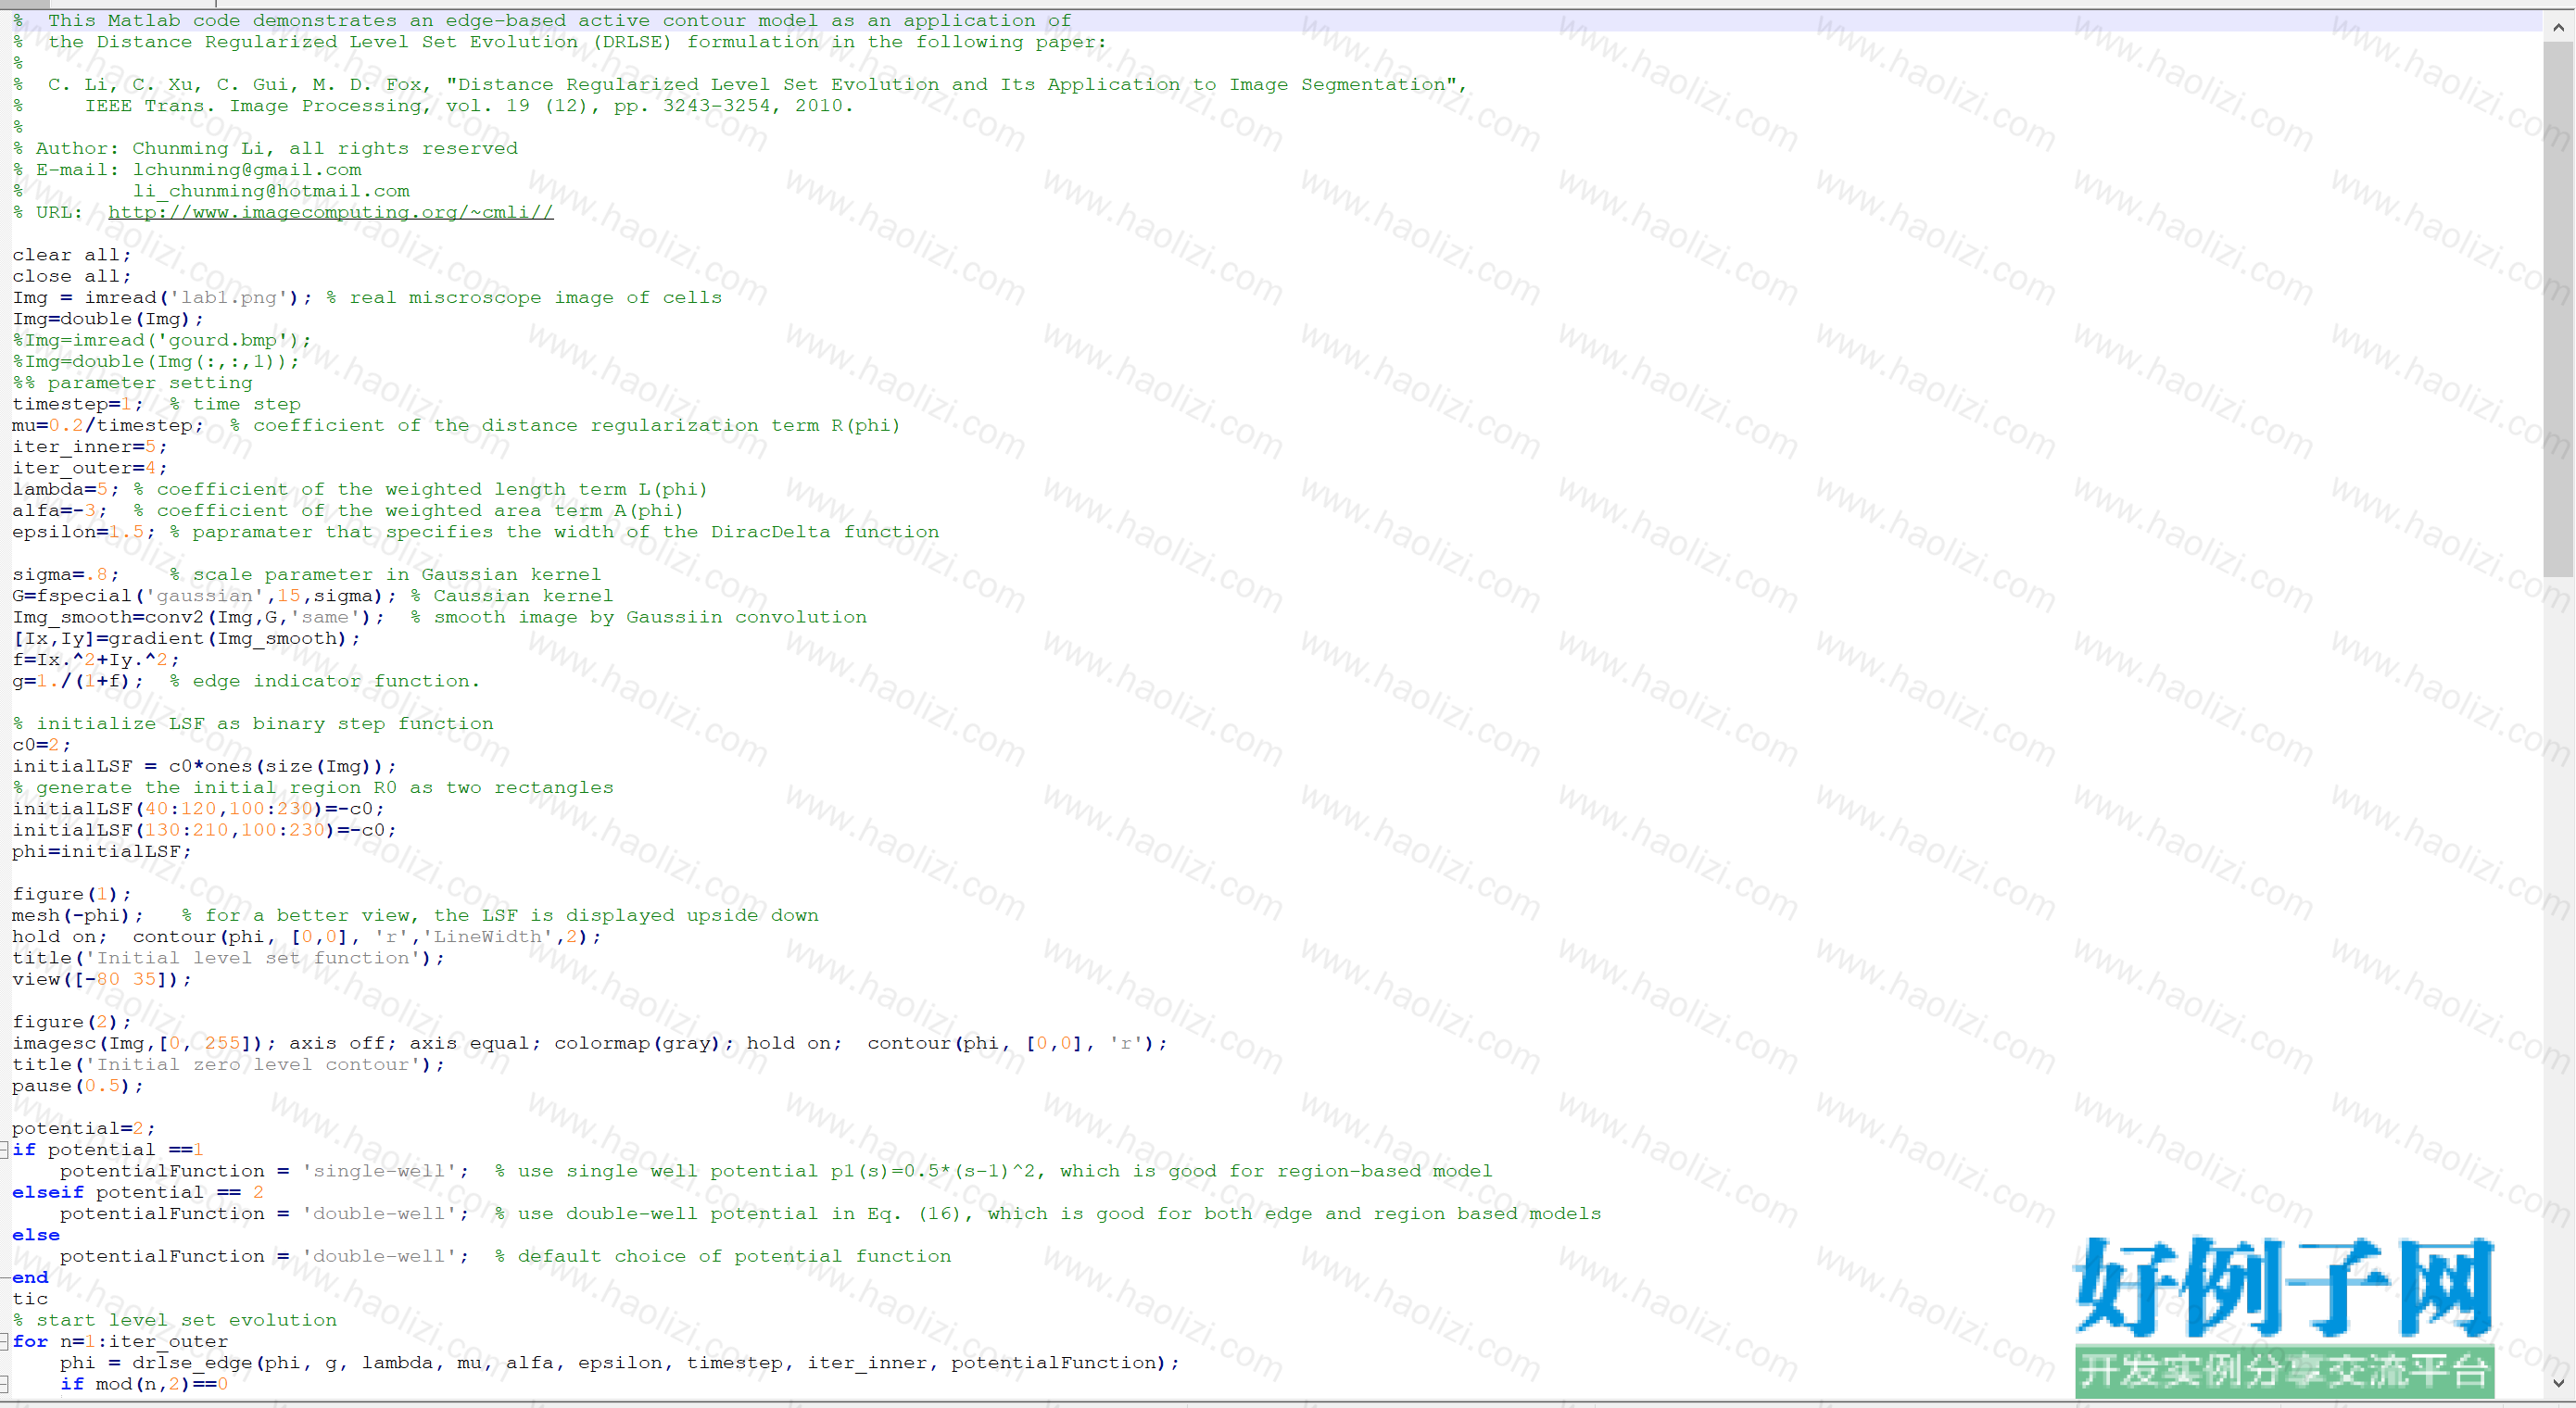This screenshot has height=1408, width=2576.
Task: Click the scrollbar up arrow
Action: point(2558,28)
